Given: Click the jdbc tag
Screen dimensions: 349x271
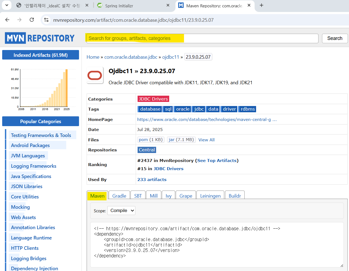Looking at the screenshot, I should (199, 109).
